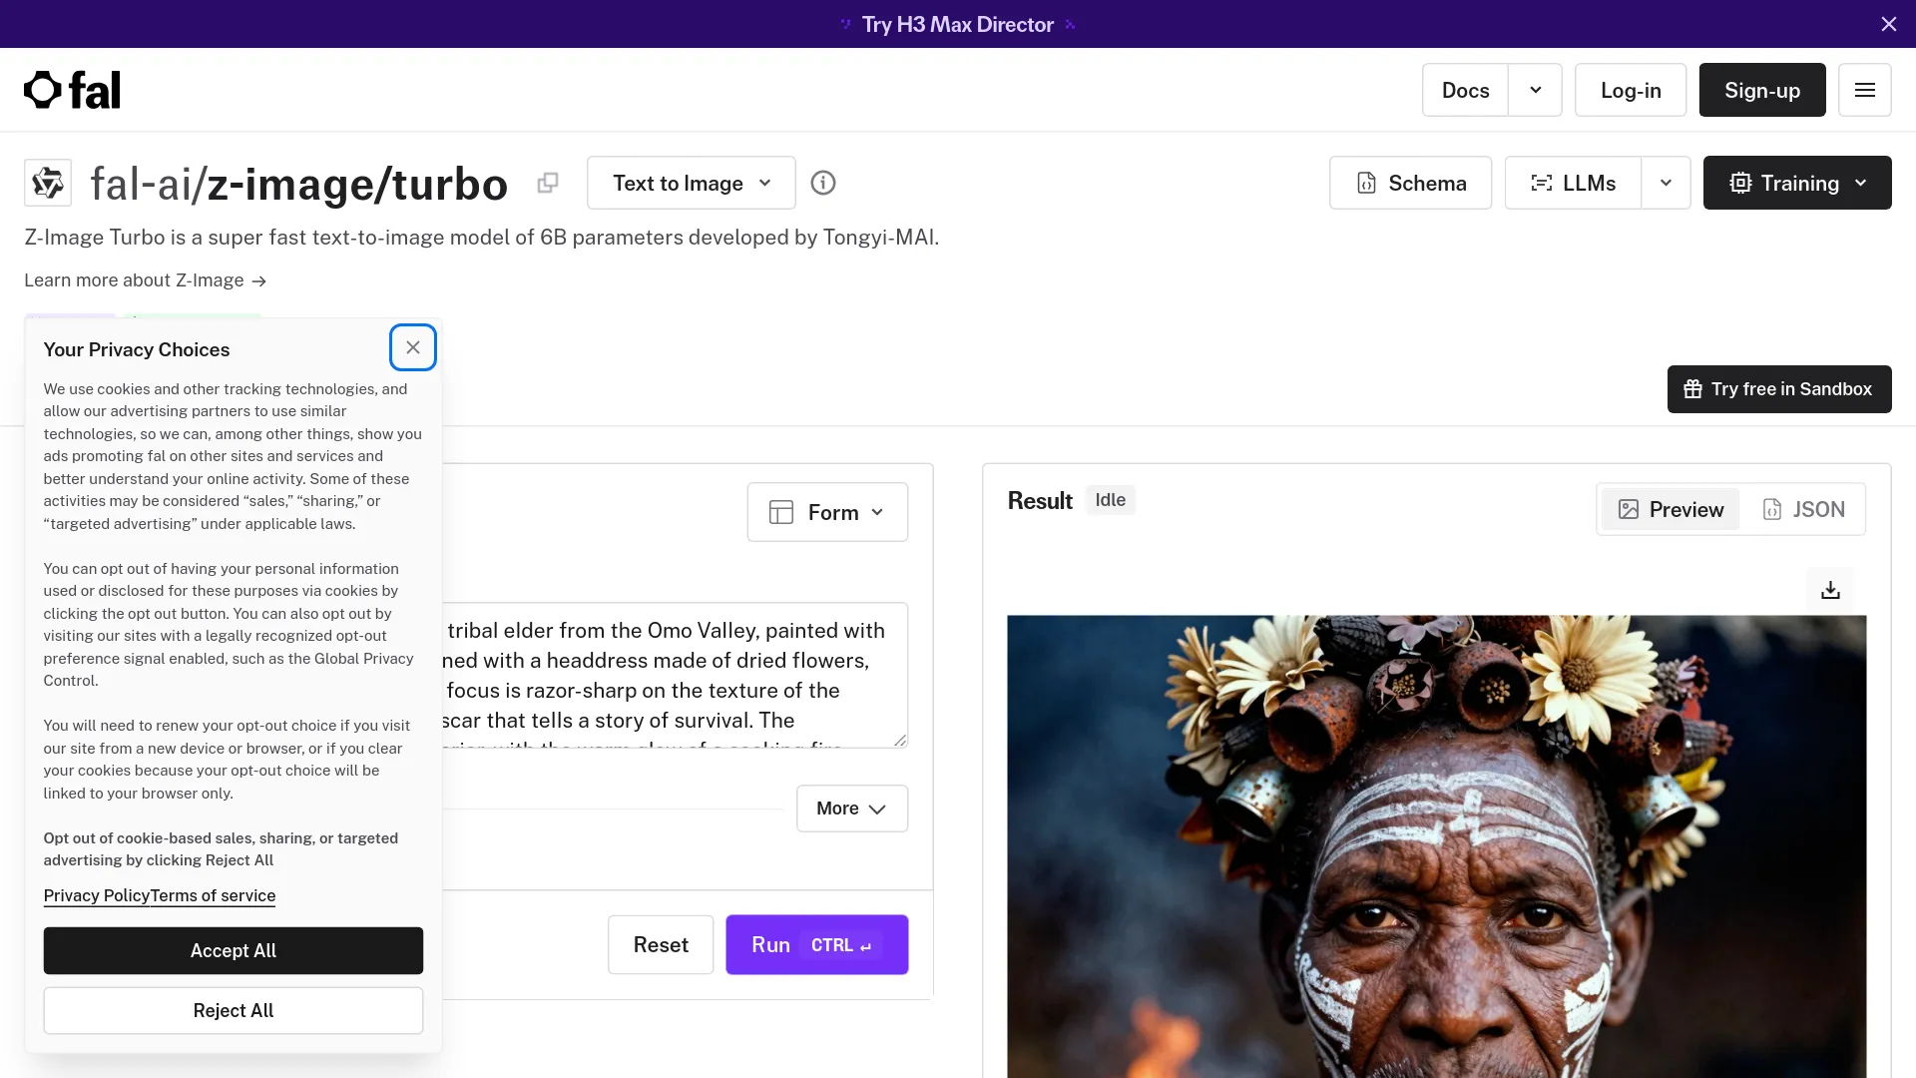Open the Docs page
Viewport: 1916px width, 1078px height.
[x=1465, y=90]
